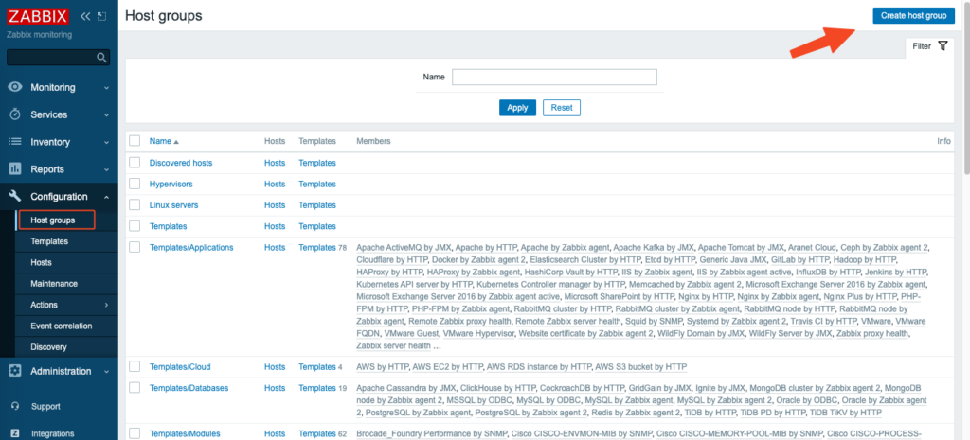Open Docker by Zabbix agent 2 member link

coord(478,259)
